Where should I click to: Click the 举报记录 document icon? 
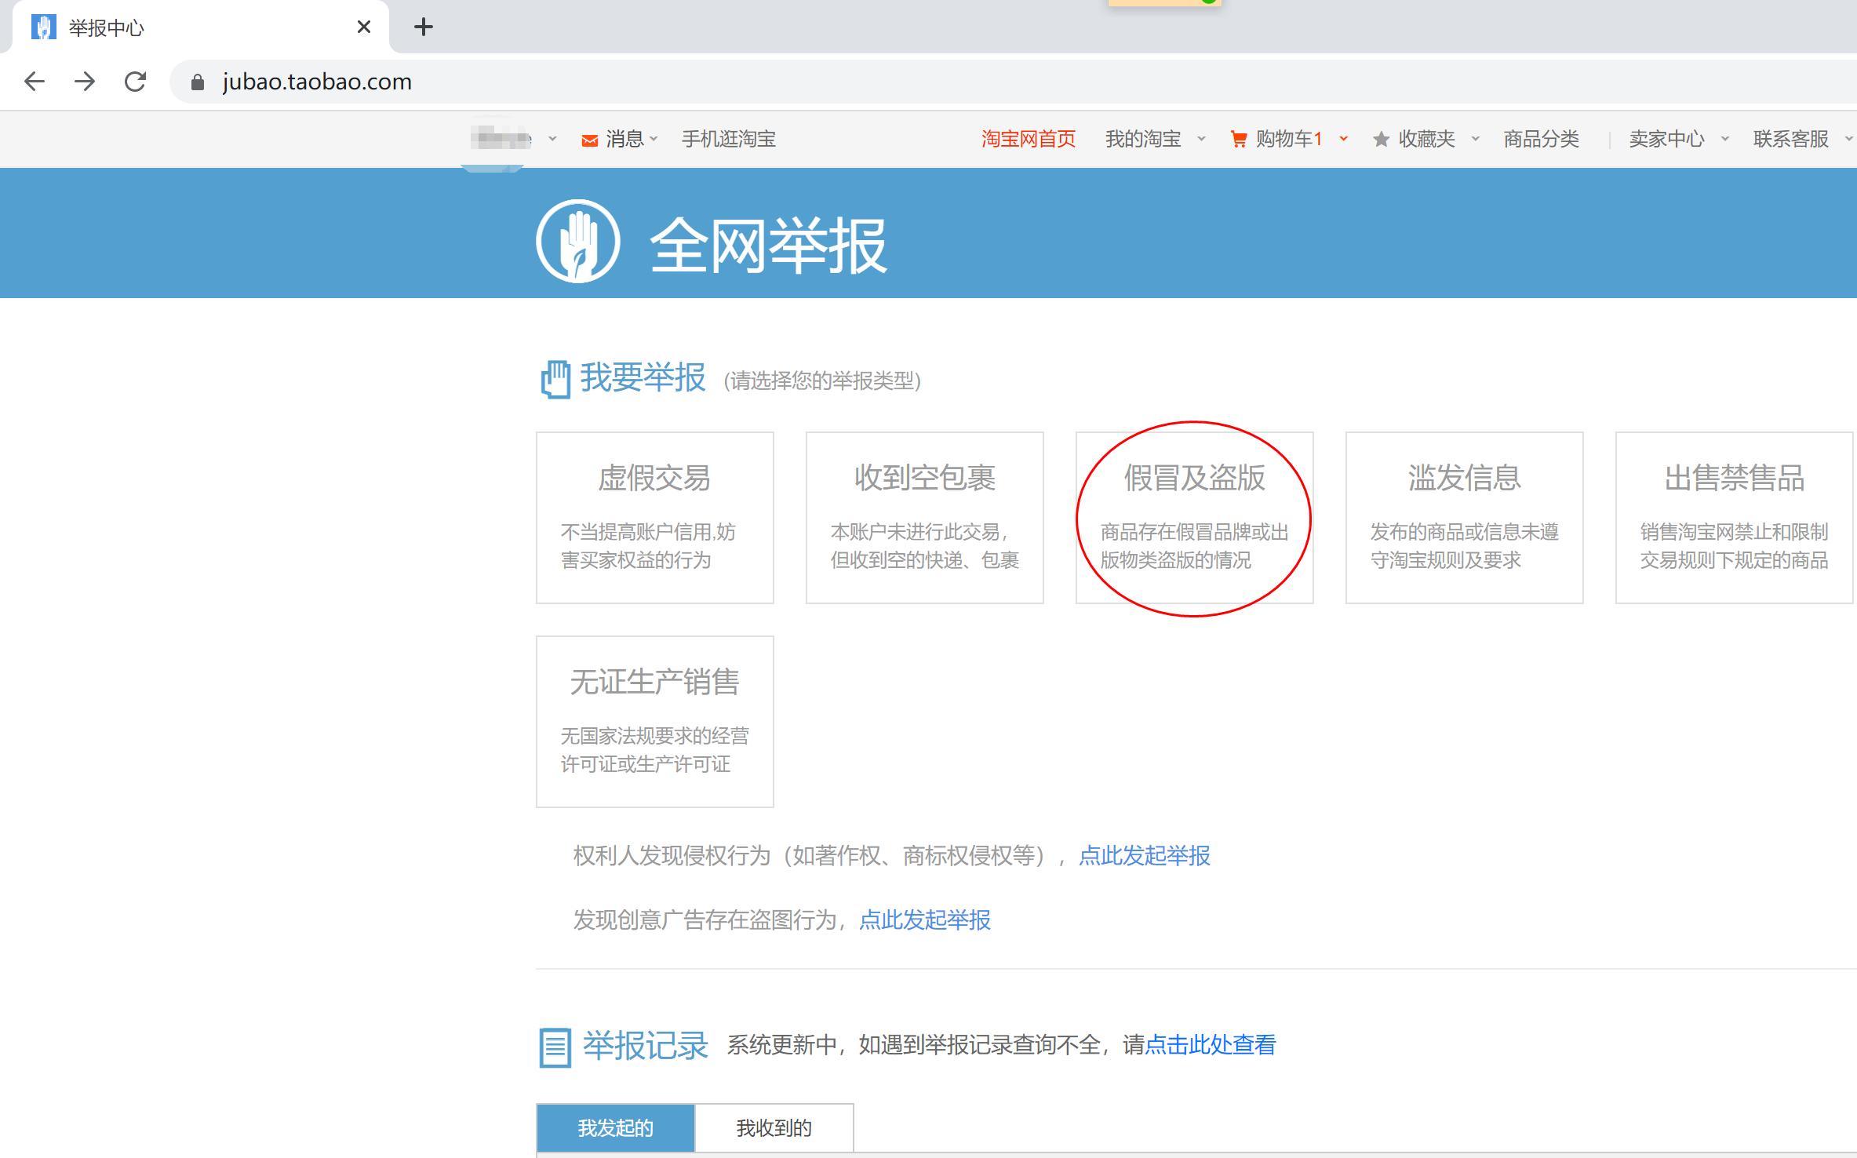click(555, 1044)
